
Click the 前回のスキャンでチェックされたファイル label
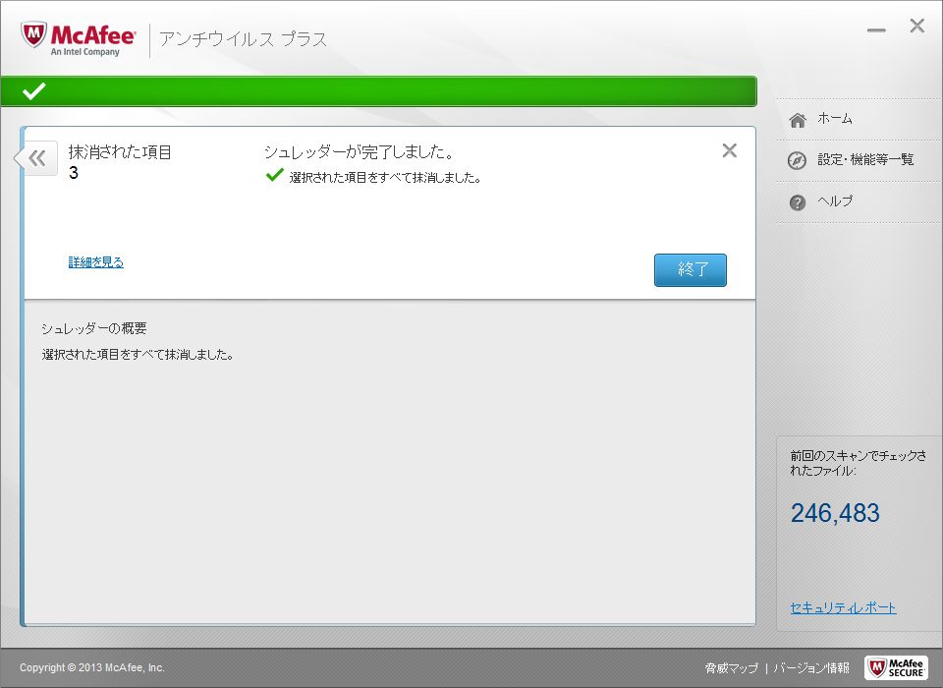(x=858, y=463)
